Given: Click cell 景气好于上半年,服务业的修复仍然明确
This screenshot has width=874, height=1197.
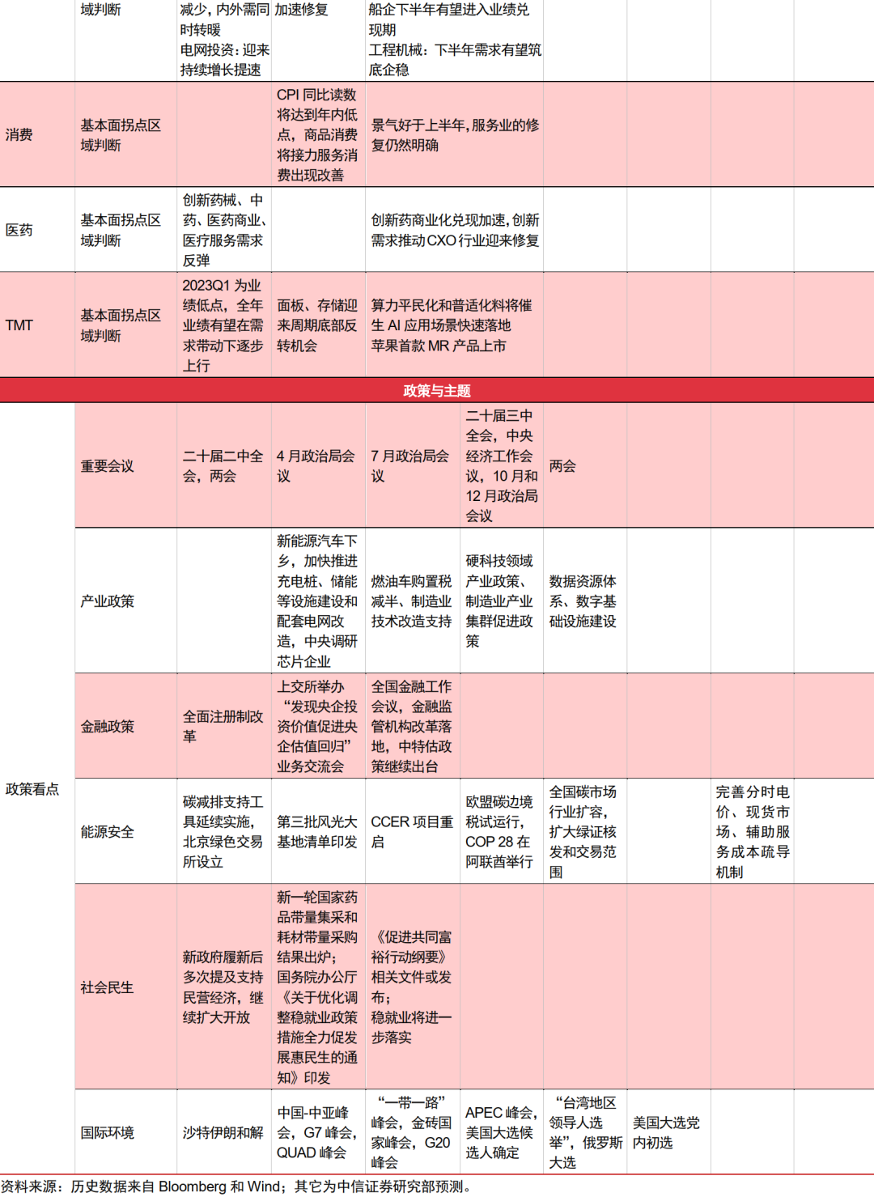Looking at the screenshot, I should coord(455,134).
